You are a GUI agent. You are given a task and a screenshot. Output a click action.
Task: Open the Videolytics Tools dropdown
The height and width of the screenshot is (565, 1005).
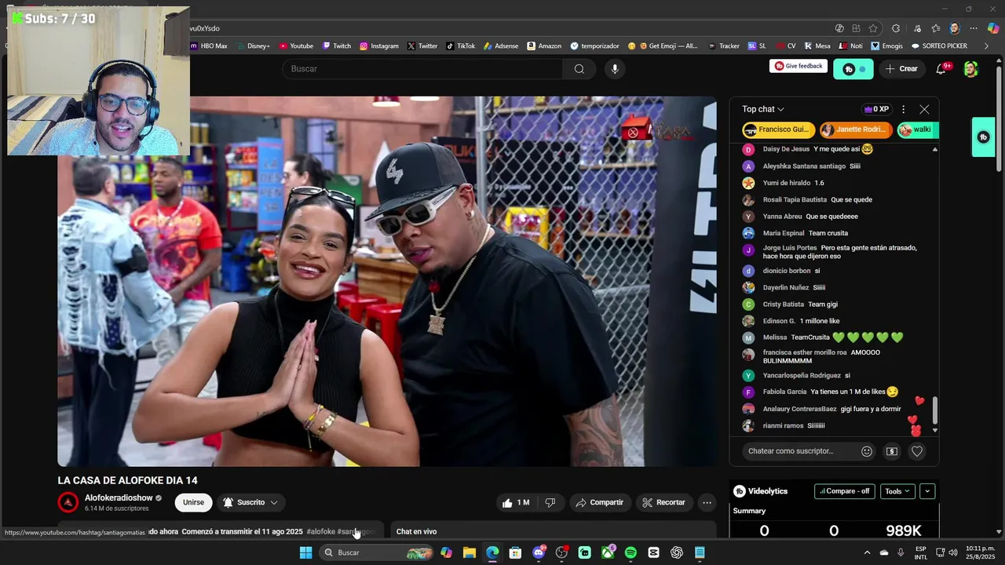[x=897, y=491]
